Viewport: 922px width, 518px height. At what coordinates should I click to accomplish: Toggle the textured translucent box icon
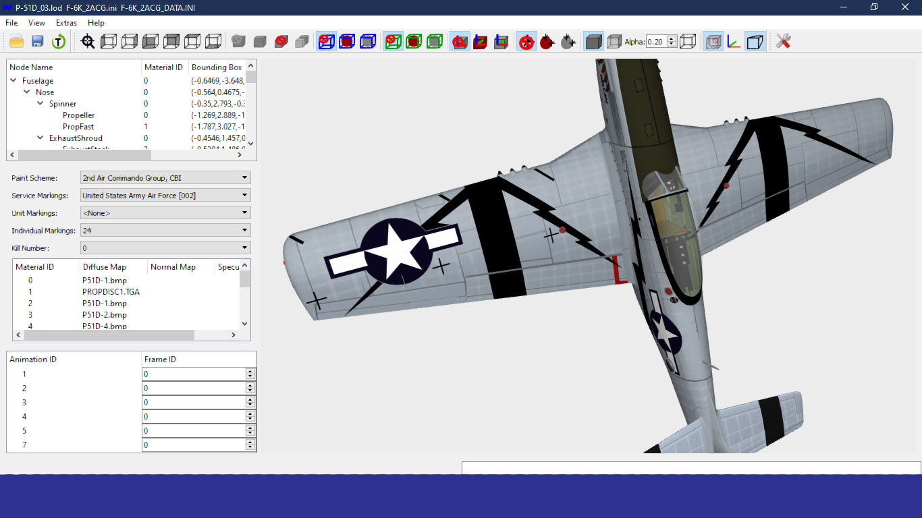[x=712, y=42]
